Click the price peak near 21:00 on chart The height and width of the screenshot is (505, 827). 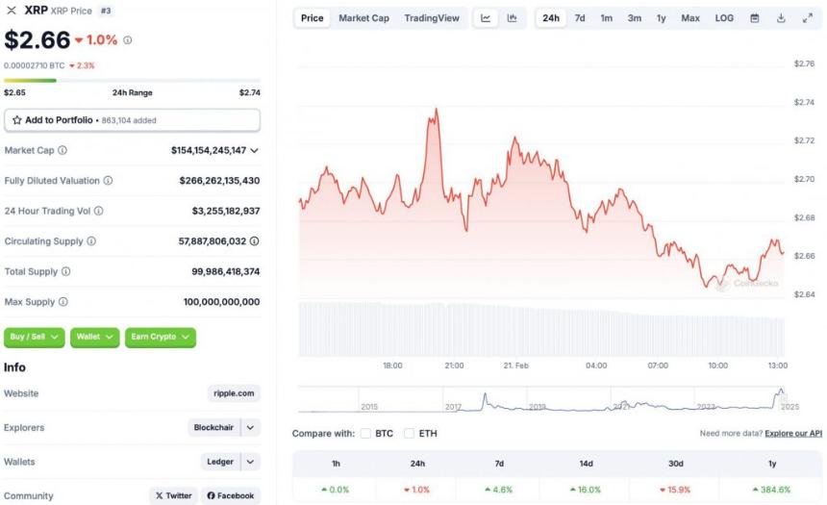437,110
